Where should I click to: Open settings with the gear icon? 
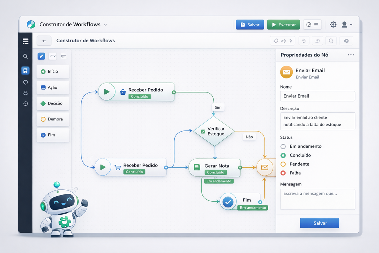(333, 25)
